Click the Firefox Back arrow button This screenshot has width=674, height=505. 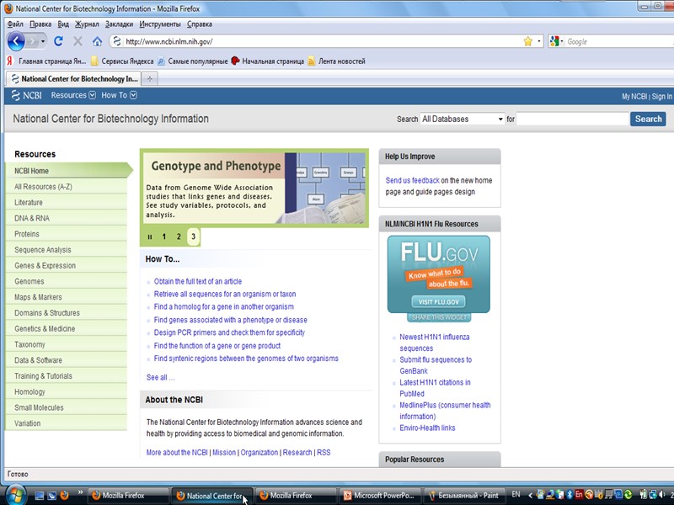tap(16, 41)
